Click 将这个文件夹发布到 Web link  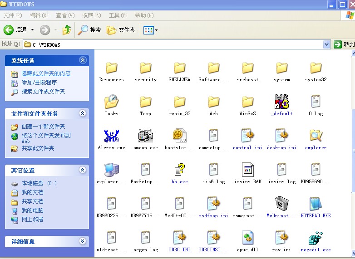46,138
